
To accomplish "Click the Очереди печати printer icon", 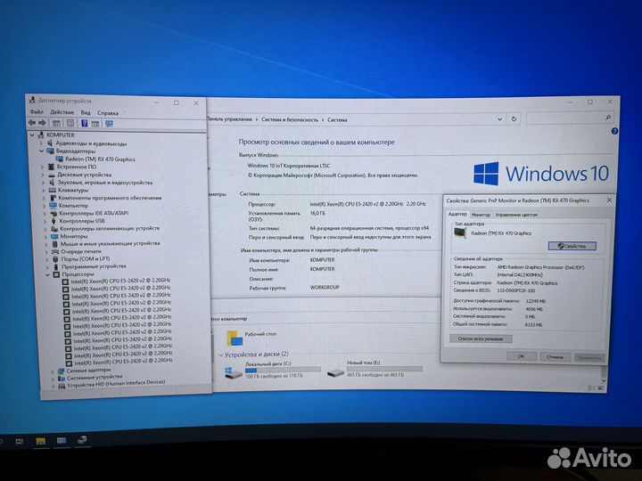I will click(x=55, y=251).
